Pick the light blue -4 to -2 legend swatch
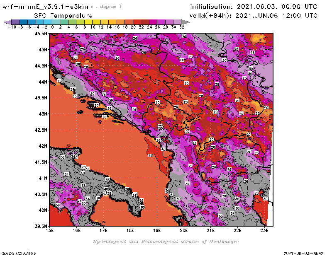The image size is (332, 256). [x=40, y=22]
